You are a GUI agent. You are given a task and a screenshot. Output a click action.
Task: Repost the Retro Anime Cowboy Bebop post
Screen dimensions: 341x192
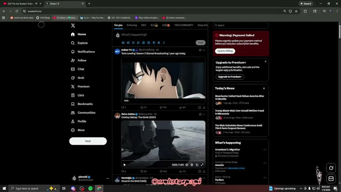click(x=143, y=171)
